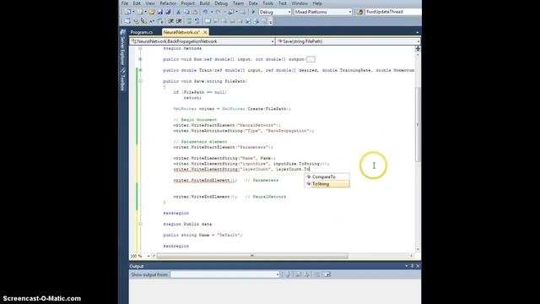Select ToString in the IntelliSense list
The image size is (540, 304).
tap(327, 184)
